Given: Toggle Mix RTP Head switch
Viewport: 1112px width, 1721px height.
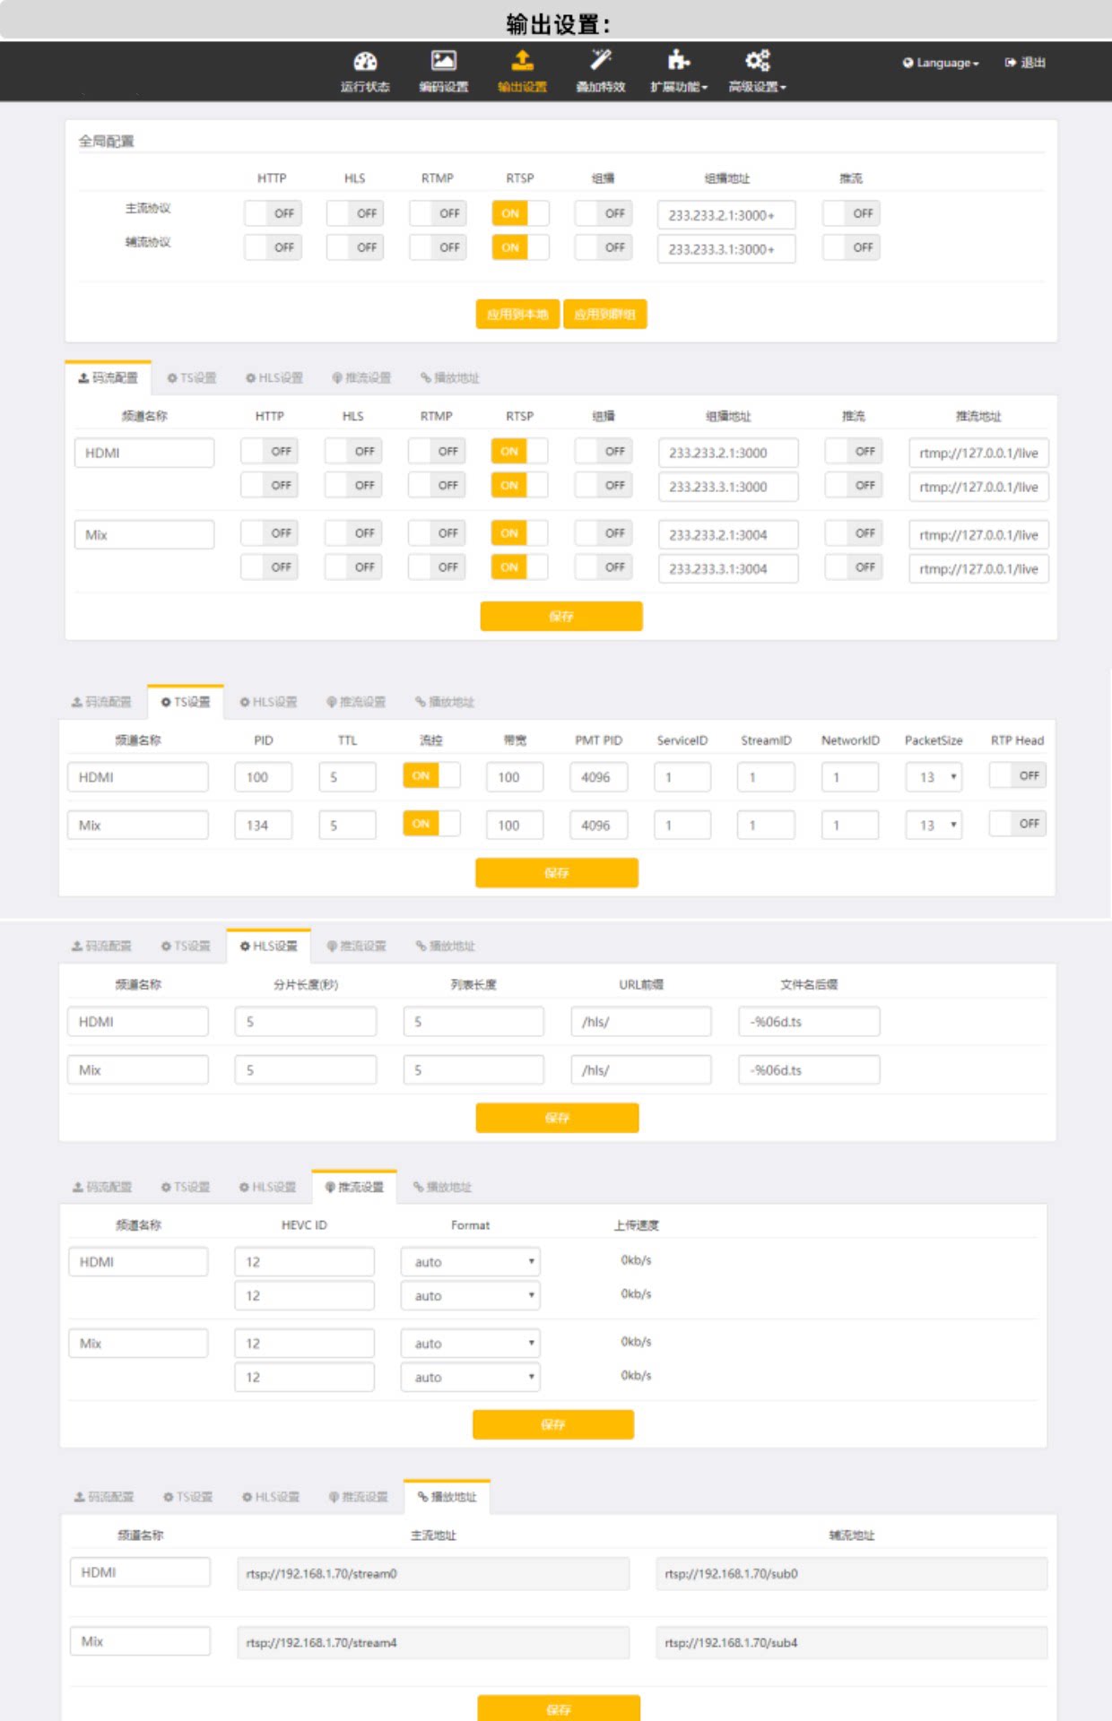Looking at the screenshot, I should click(x=1017, y=823).
